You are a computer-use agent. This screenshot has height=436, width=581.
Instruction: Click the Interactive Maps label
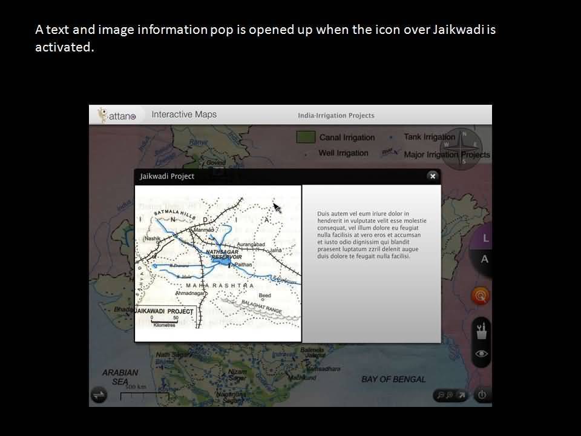coord(183,114)
